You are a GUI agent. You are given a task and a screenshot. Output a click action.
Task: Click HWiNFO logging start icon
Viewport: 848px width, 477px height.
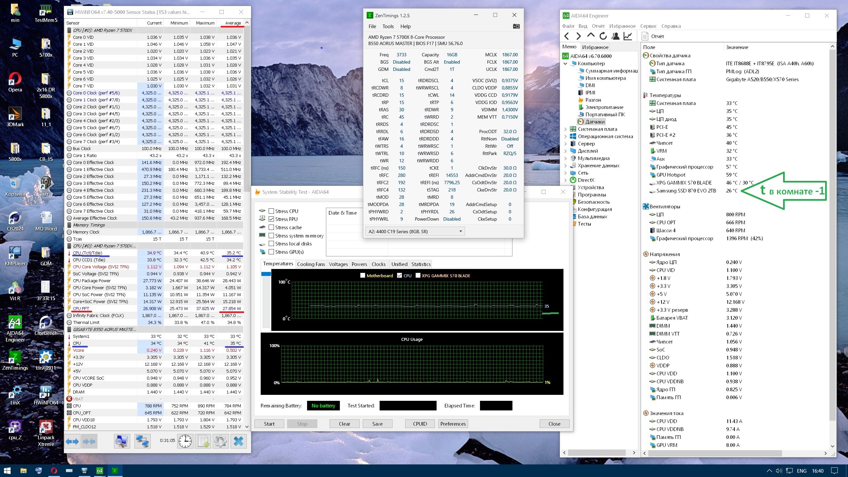pos(203,441)
